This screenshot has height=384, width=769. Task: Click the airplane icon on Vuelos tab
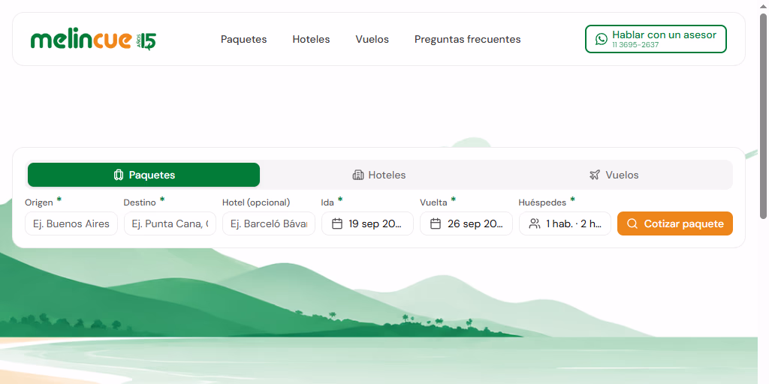point(595,175)
